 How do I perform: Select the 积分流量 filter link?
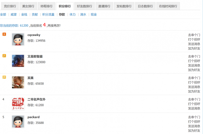tap(48, 14)
